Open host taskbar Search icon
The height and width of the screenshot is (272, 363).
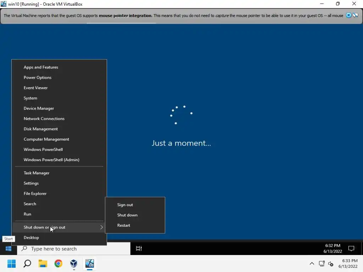pos(27,263)
